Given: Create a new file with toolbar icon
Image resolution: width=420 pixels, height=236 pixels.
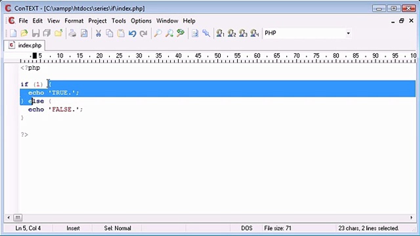Looking at the screenshot, I should [13, 33].
